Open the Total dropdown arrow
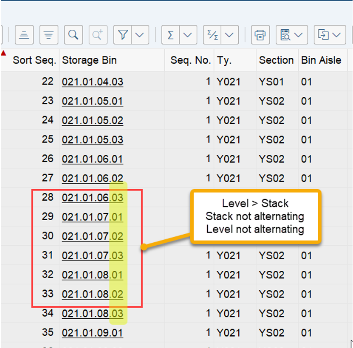Screen dimensions: 353x348 (188, 35)
